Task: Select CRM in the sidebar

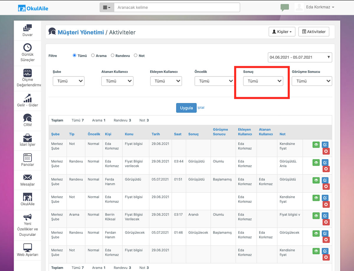Action: click(x=27, y=120)
